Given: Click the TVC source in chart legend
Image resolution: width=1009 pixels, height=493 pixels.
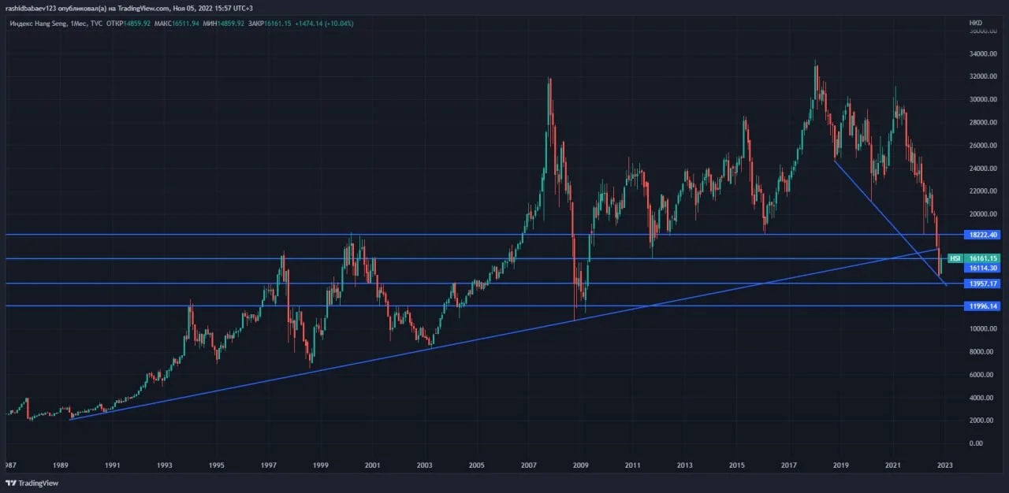Looking at the screenshot, I should pos(97,24).
